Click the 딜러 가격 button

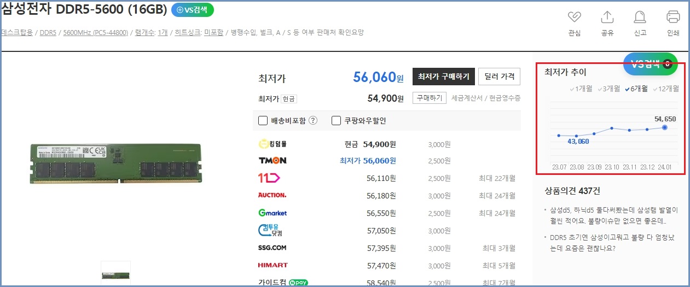point(499,77)
